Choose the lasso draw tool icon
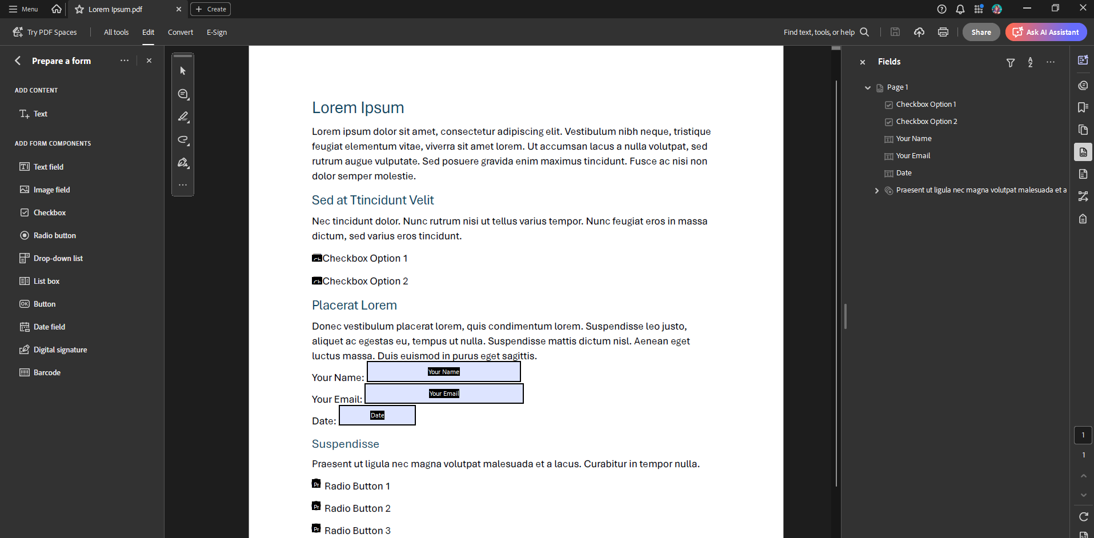Viewport: 1094px width, 538px height. (x=183, y=140)
